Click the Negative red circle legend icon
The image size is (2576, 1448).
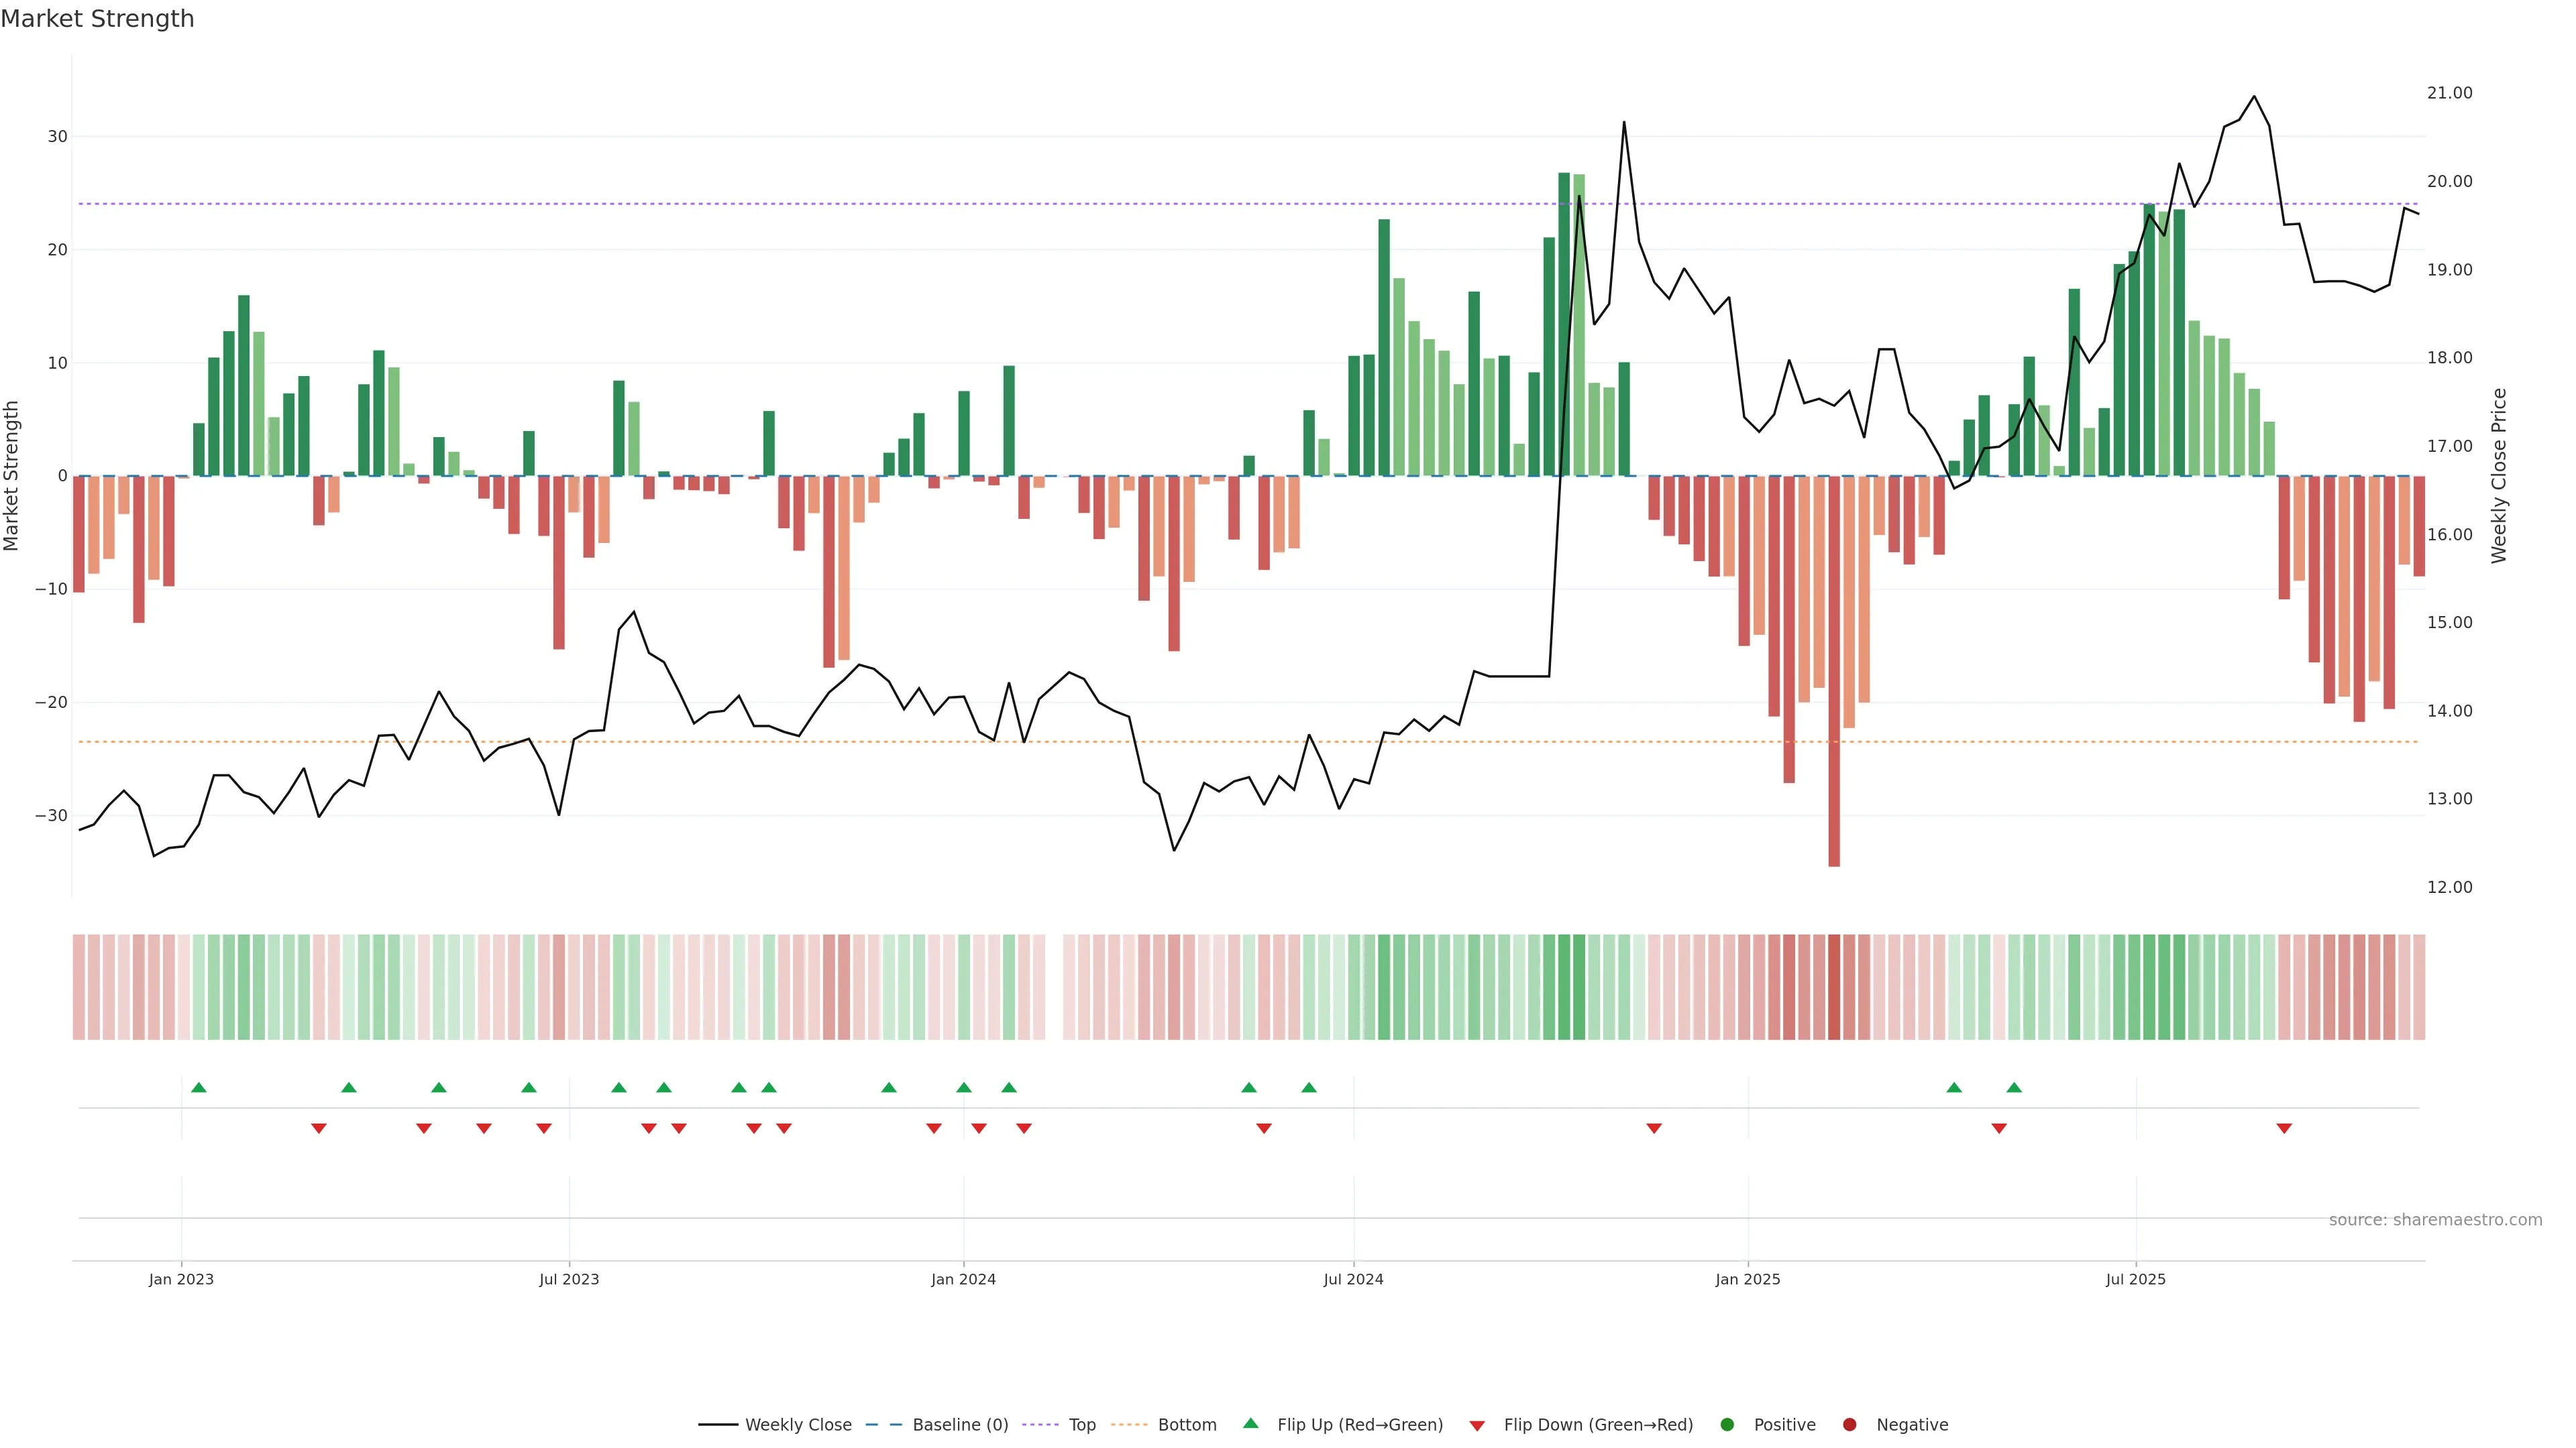coord(1849,1425)
